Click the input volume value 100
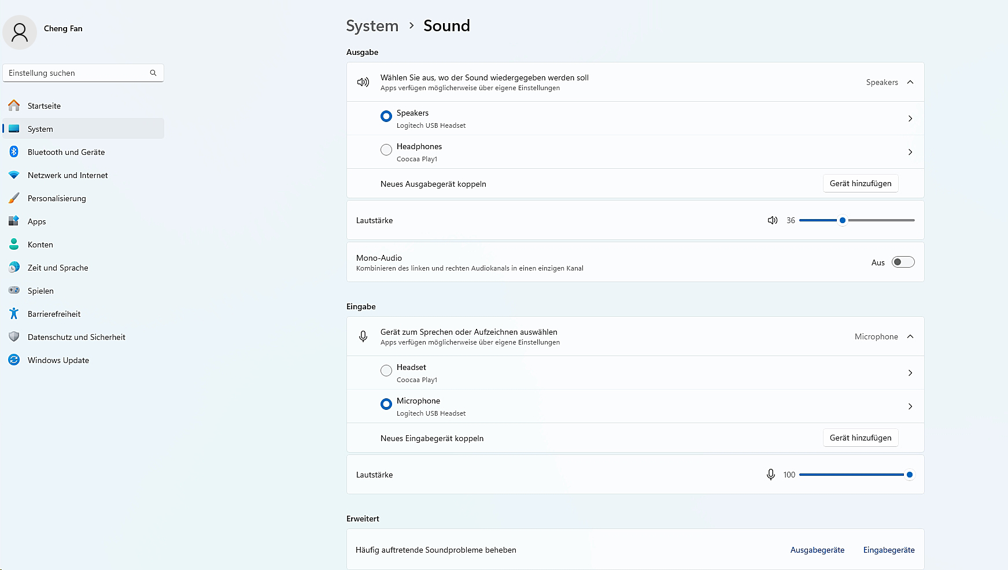This screenshot has width=1008, height=570. 789,475
